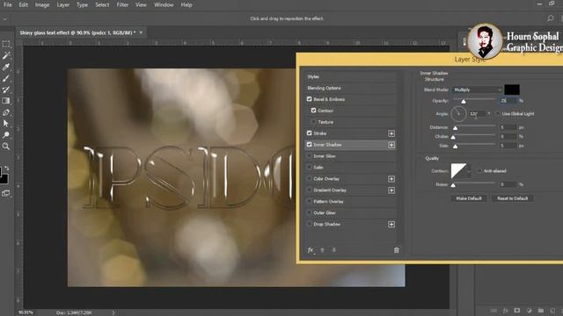Open the Select menu
The width and height of the screenshot is (563, 316).
tap(102, 5)
